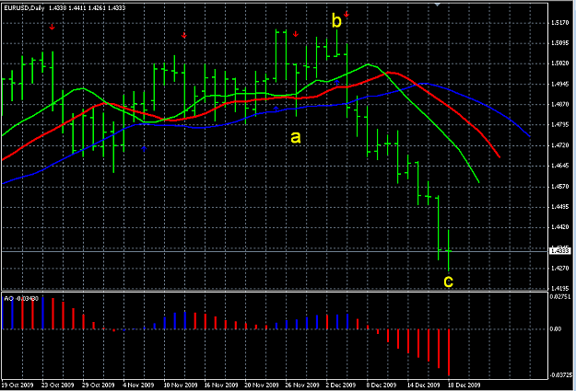Click the 1.4270 price axis label
576x391 pixels.
click(559, 268)
